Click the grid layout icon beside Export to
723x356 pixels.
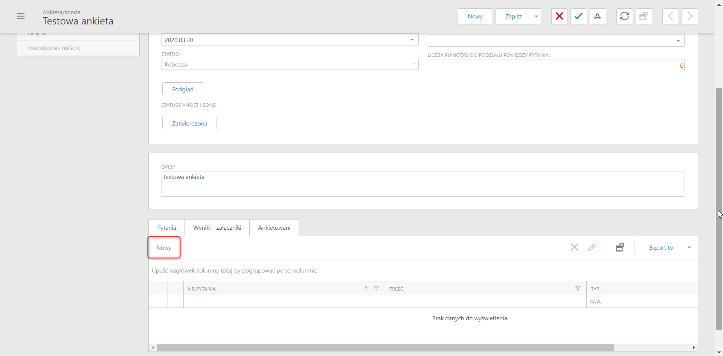620,247
